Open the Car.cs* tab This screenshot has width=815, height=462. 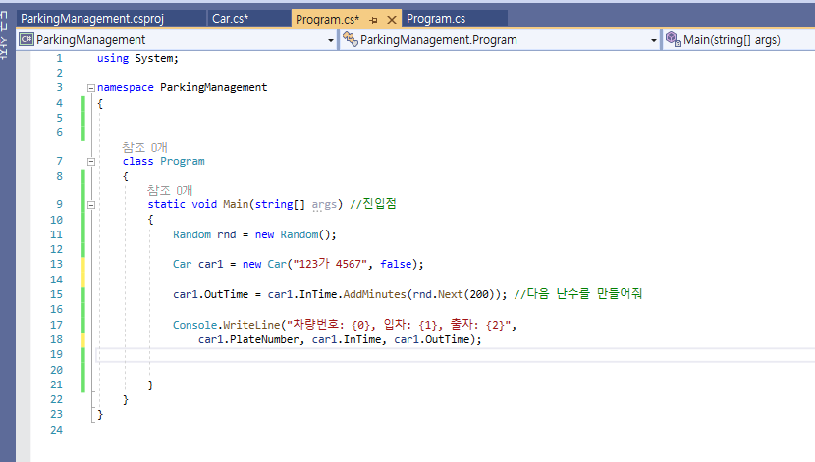[x=230, y=19]
